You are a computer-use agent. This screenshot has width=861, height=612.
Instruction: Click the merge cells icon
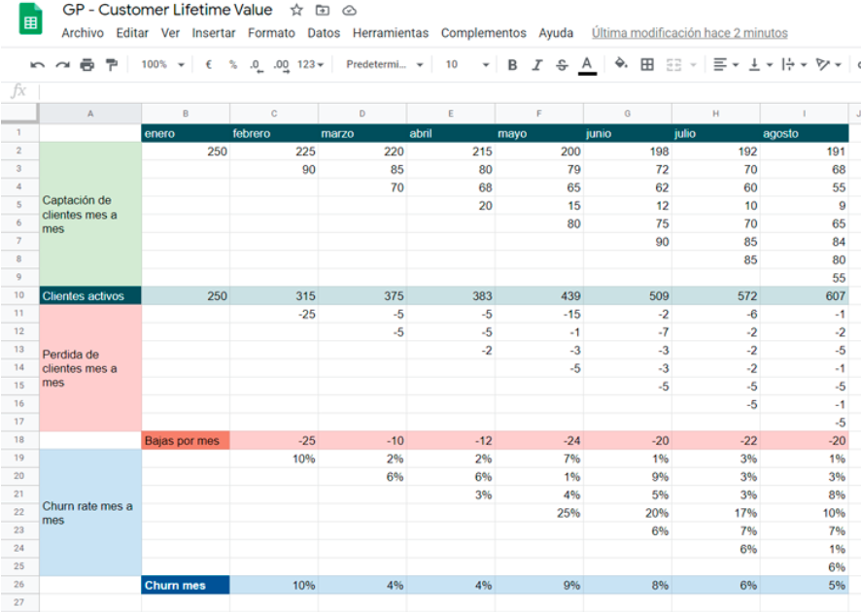(x=673, y=65)
